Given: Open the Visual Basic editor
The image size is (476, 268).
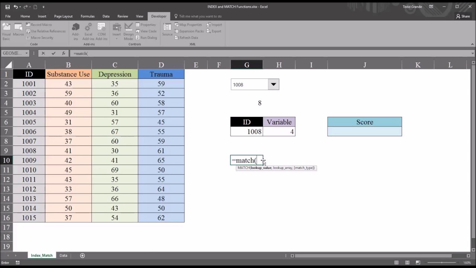Looking at the screenshot, I should (6, 31).
